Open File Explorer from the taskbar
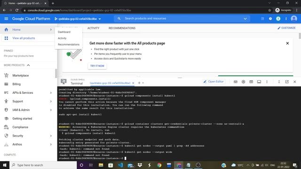Viewport: 301px width, 169px height. coord(101,165)
